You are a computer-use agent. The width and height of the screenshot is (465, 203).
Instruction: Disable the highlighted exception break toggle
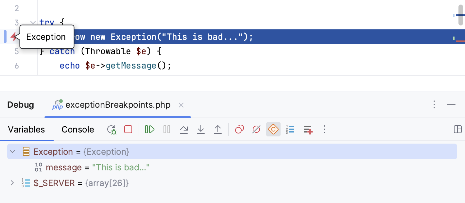click(273, 129)
